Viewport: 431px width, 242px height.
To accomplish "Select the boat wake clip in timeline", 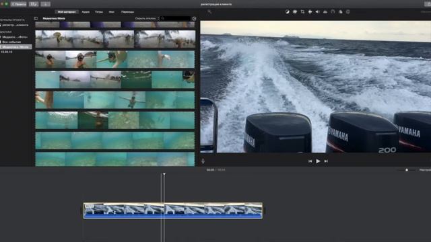I will click(173, 210).
